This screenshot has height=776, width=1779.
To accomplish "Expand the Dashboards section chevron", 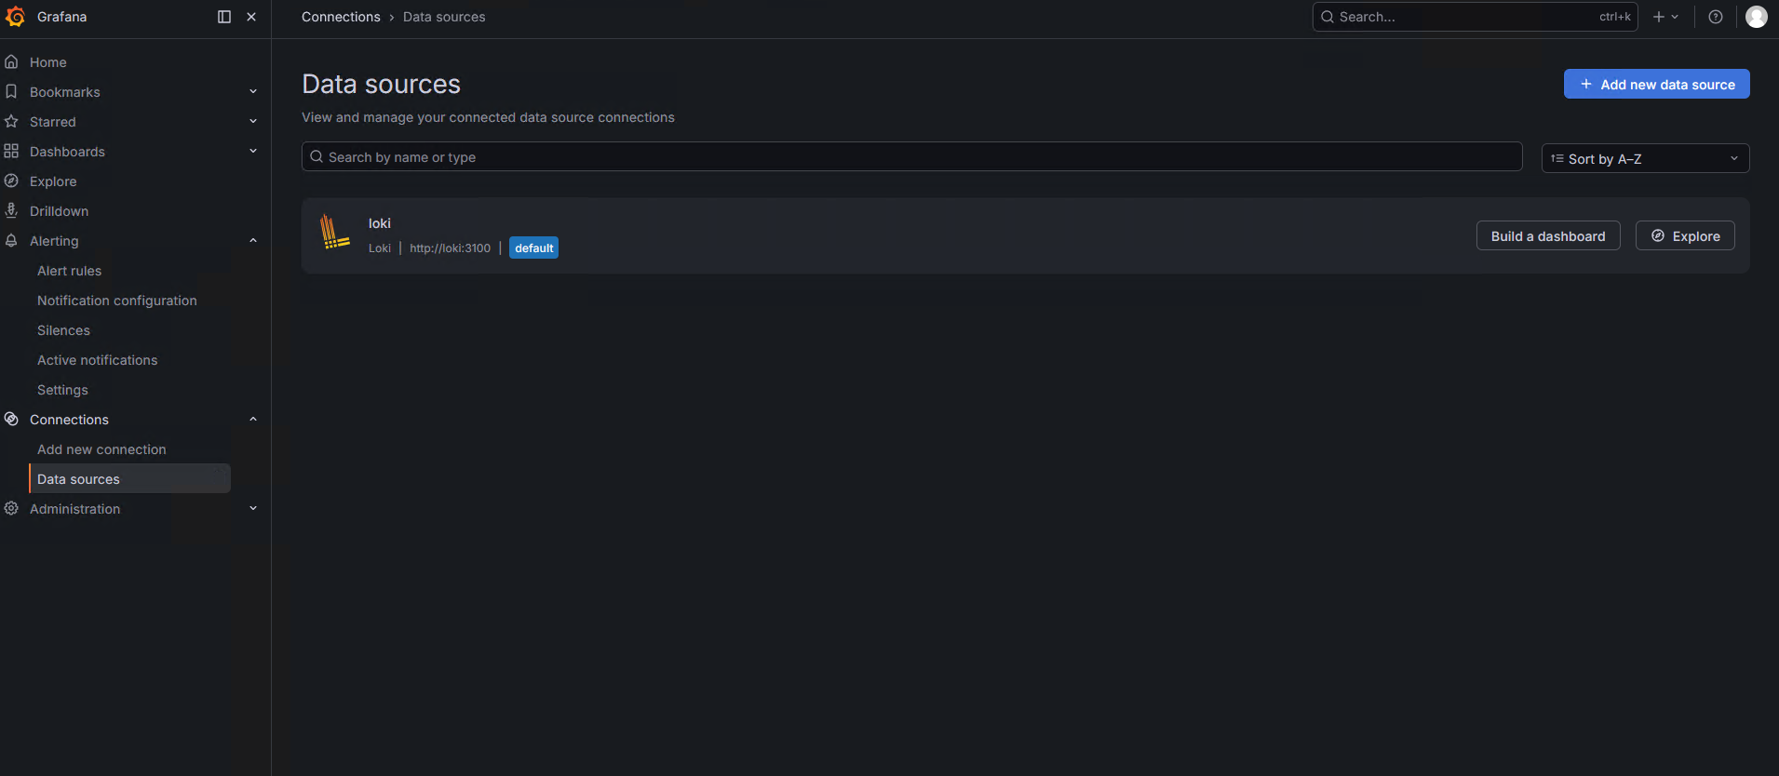I will tap(253, 152).
